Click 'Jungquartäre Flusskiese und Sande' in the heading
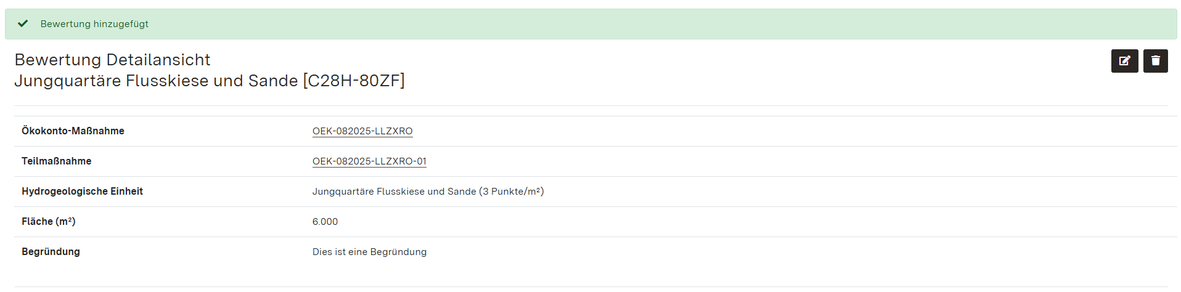Image resolution: width=1181 pixels, height=292 pixels. (x=156, y=81)
